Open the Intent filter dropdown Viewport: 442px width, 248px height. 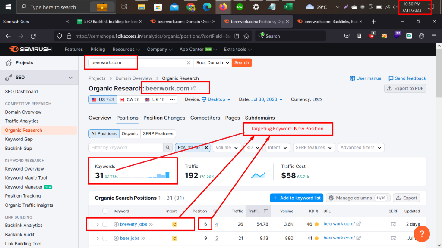pyautogui.click(x=278, y=147)
